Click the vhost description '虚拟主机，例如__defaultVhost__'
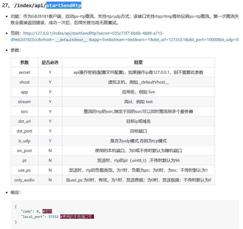The image size is (243, 229). point(138,82)
